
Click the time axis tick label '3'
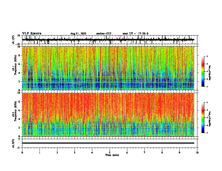coord(75,153)
